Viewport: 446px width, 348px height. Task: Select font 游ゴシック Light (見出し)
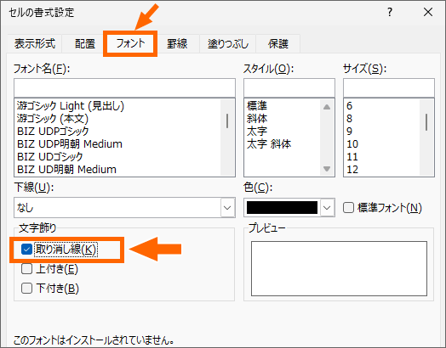(71, 106)
